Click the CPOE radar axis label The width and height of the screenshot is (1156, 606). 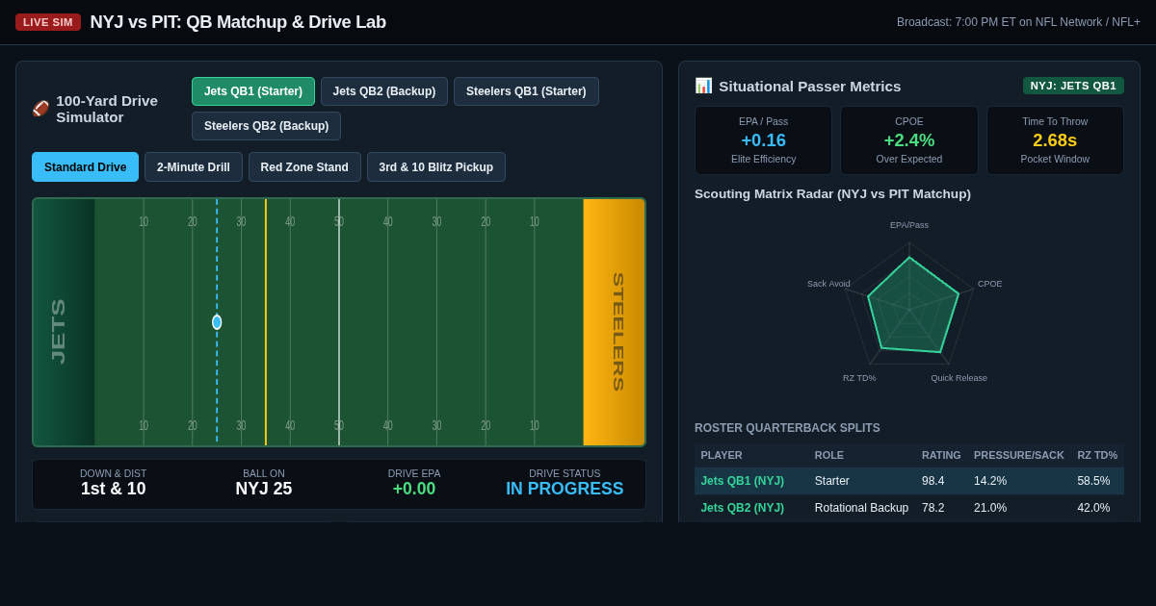pyautogui.click(x=990, y=284)
